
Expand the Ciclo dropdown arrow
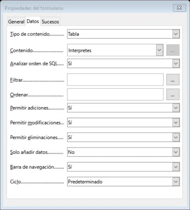176,182
